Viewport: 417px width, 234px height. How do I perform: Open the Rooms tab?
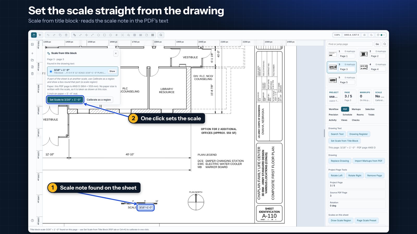[x=360, y=115]
